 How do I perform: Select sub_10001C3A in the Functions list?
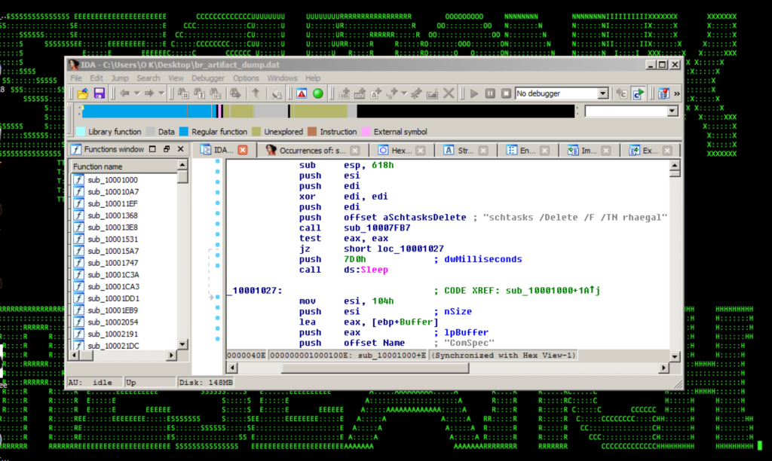(112, 275)
